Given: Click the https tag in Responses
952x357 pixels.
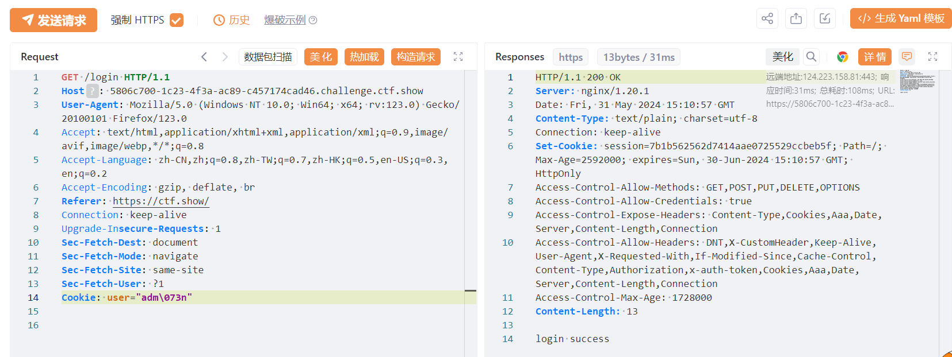Looking at the screenshot, I should click(571, 57).
